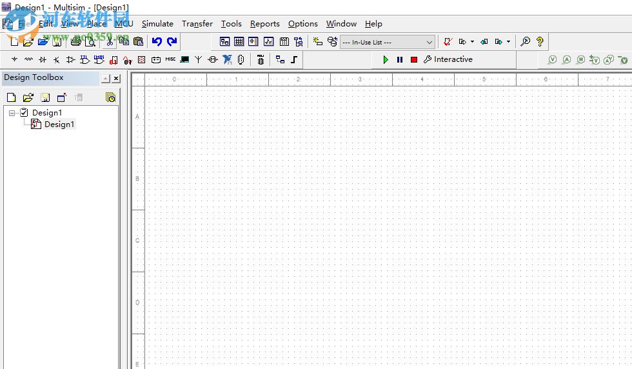The width and height of the screenshot is (632, 369).
Task: Collapse the Design1 tree node
Action: (12, 113)
